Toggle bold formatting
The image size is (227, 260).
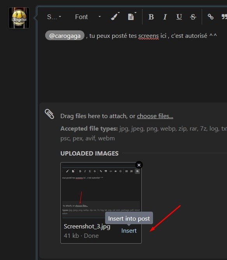[x=151, y=17]
